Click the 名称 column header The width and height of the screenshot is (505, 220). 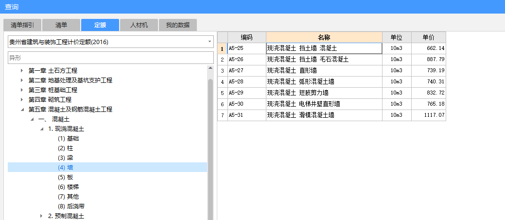click(324, 37)
